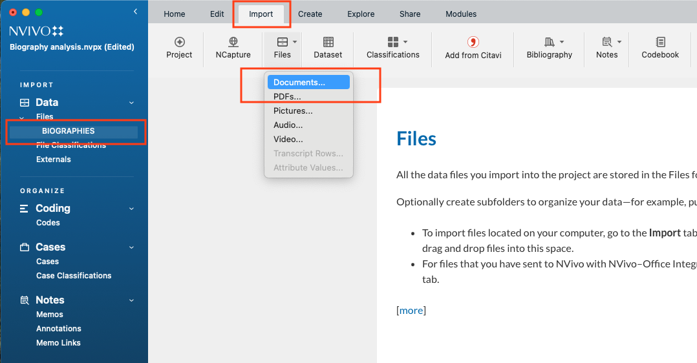The height and width of the screenshot is (363, 697).
Task: Open the Modules tab
Action: coord(461,14)
